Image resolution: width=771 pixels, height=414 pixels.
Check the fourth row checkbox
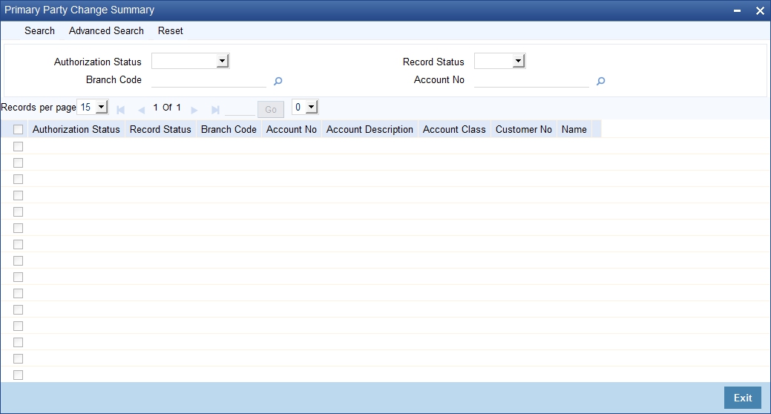(19, 195)
